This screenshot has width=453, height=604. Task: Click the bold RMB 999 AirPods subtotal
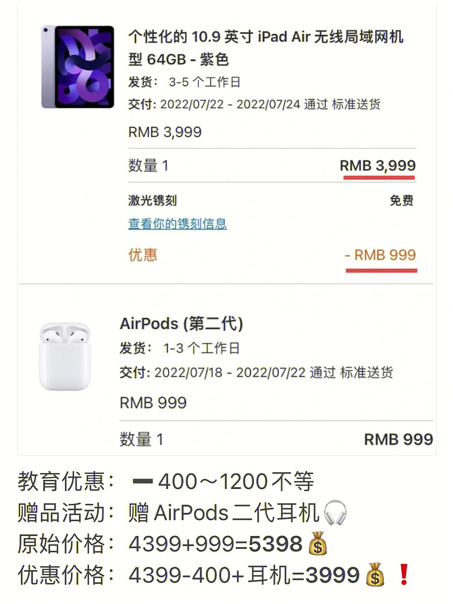[398, 439]
